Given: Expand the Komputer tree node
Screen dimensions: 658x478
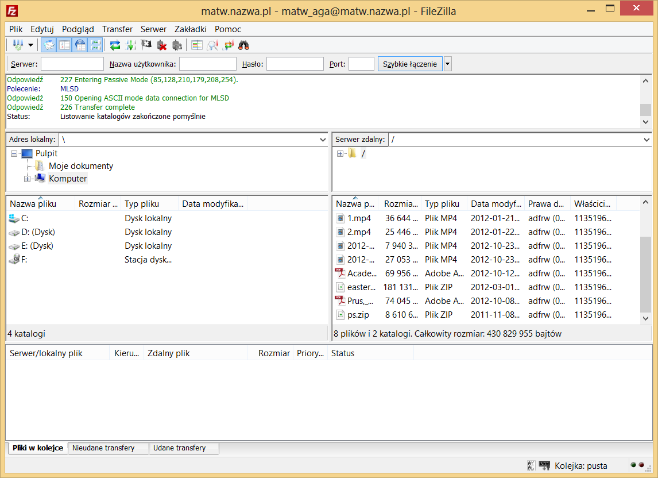Looking at the screenshot, I should click(28, 179).
